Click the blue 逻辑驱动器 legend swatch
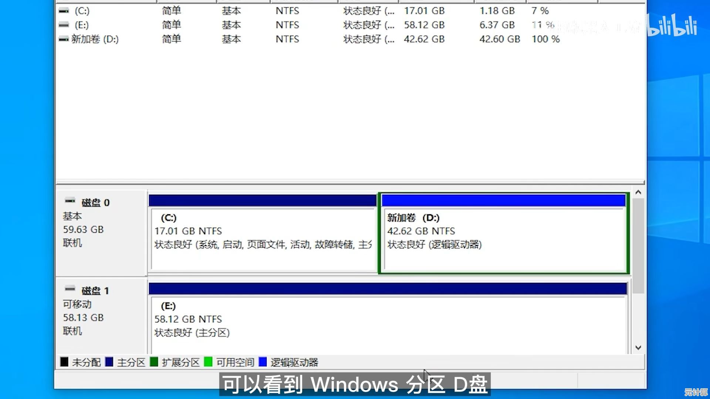Image resolution: width=710 pixels, height=399 pixels. coord(263,362)
